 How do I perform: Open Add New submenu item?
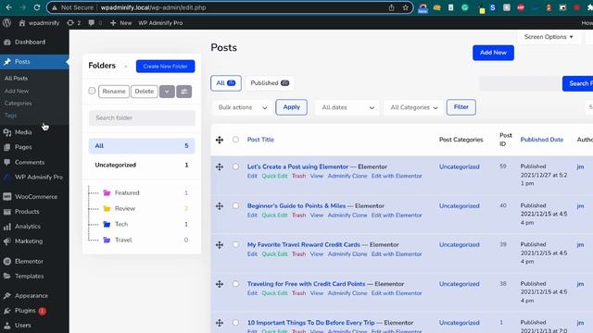point(17,91)
